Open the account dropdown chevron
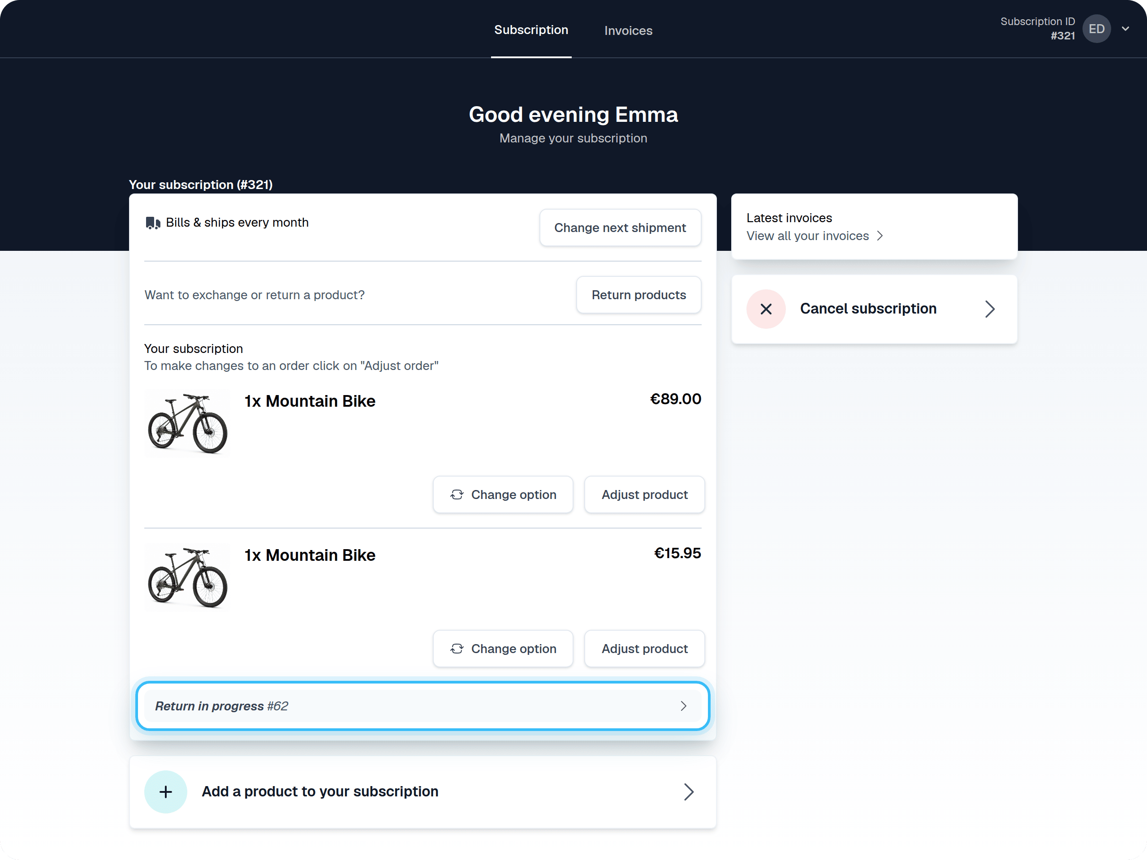The height and width of the screenshot is (860, 1147). [x=1125, y=29]
